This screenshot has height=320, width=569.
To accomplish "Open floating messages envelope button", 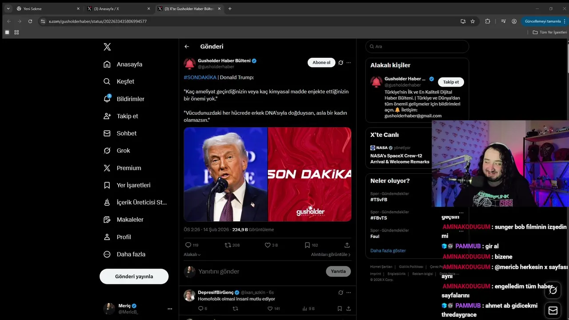I will [x=553, y=310].
